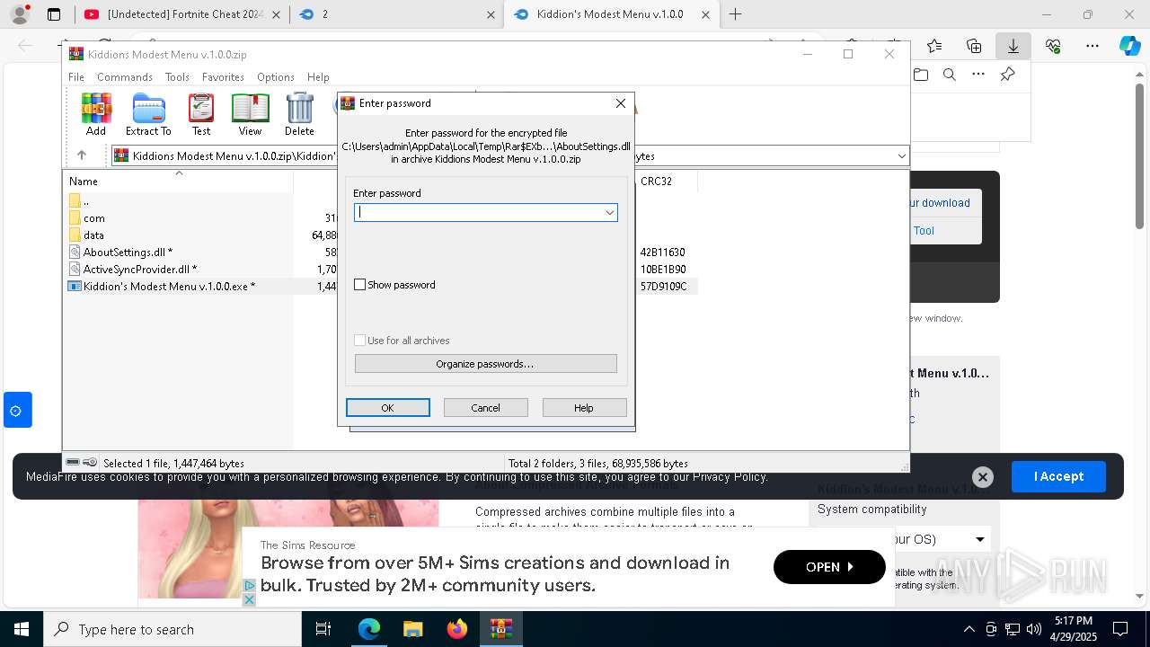Viewport: 1150px width, 647px height.
Task: Add a new browser tab
Action: coord(736,14)
